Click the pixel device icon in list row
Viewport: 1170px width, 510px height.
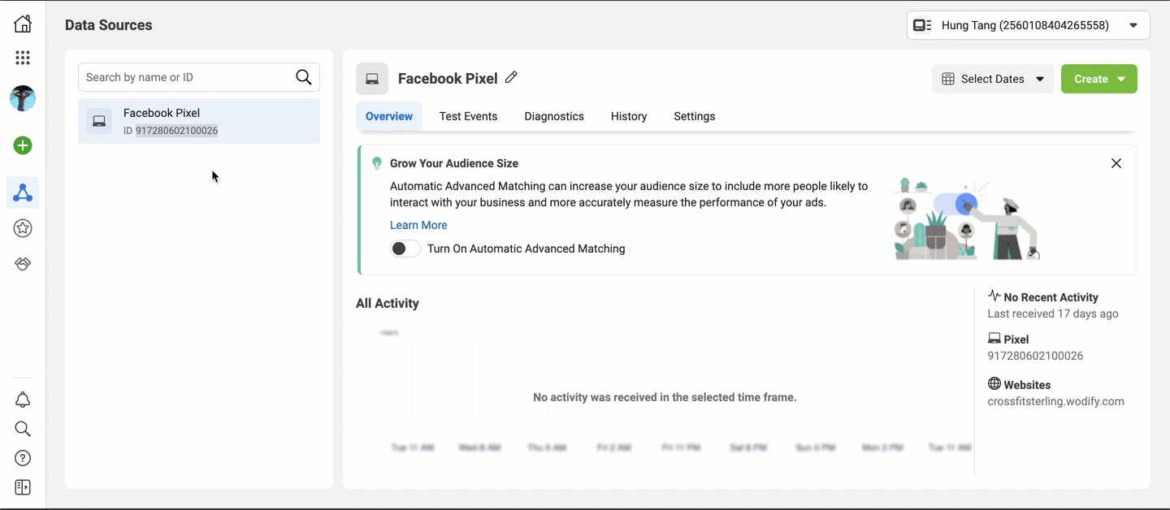(99, 121)
